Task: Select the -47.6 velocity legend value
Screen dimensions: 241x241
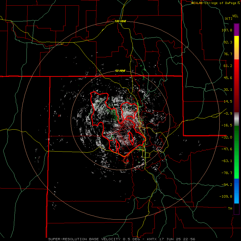Action: [227, 149]
